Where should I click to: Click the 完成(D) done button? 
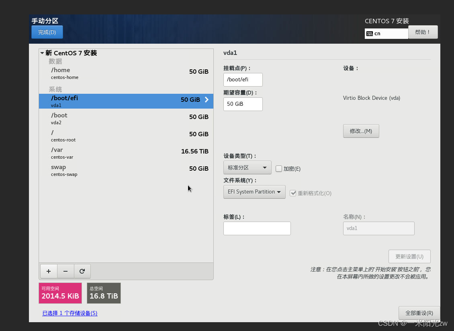pos(47,32)
